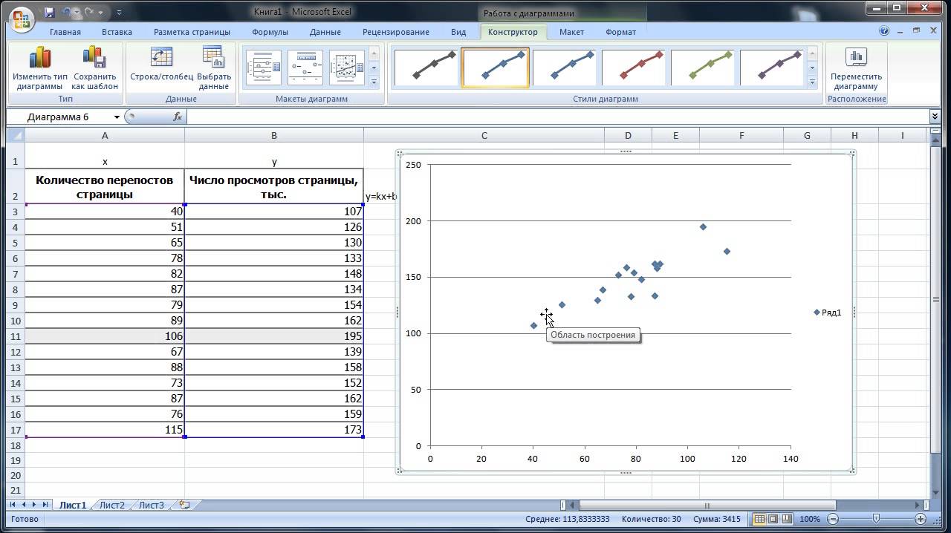Click the insert function fx button

tap(178, 117)
